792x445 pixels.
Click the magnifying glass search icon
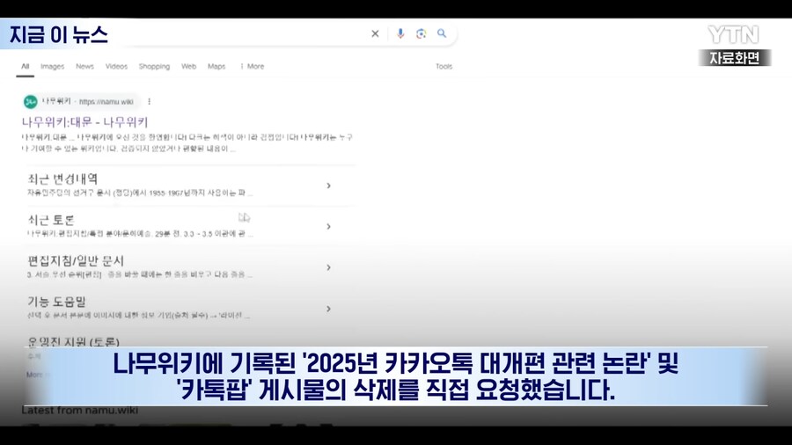[443, 34]
